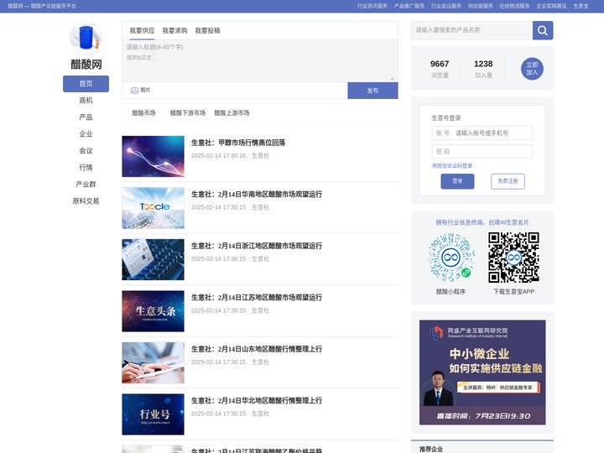This screenshot has width=604, height=453.
Task: Click the handwriting thumbnail for 山东 article
Action: (153, 363)
